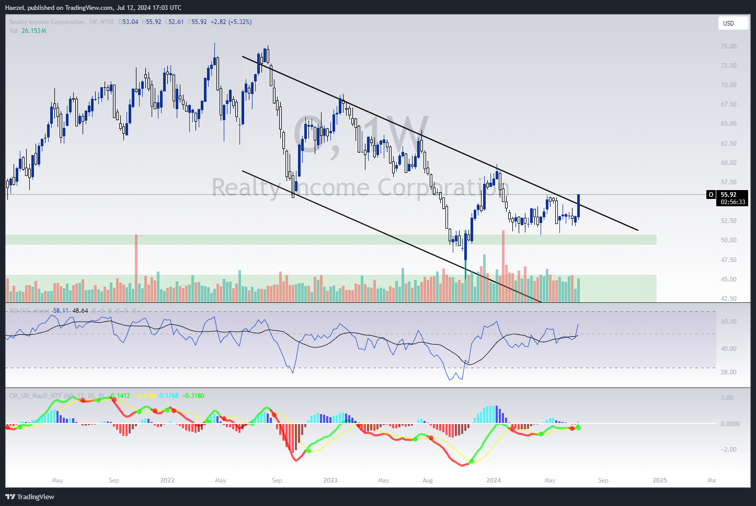Viewport: 756px width, 506px height.
Task: Click the bar countdown timer 02:56:33
Action: (732, 202)
